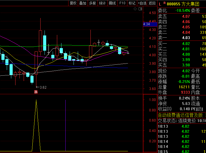Click 卖三 ask price 4.05
Screen dimensions: 206x153
click(x=186, y=27)
